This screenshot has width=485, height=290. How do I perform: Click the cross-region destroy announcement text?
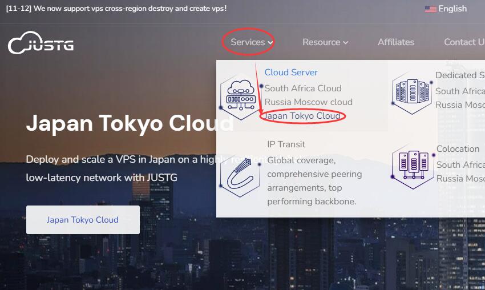pos(116,9)
